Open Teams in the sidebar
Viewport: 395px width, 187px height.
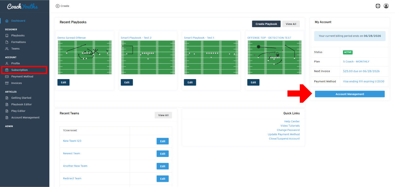click(x=15, y=49)
